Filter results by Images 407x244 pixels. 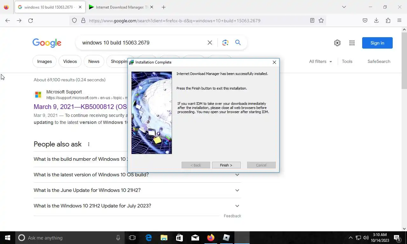[45, 61]
